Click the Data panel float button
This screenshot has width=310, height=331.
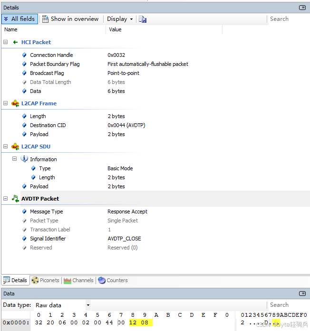[x=302, y=294]
